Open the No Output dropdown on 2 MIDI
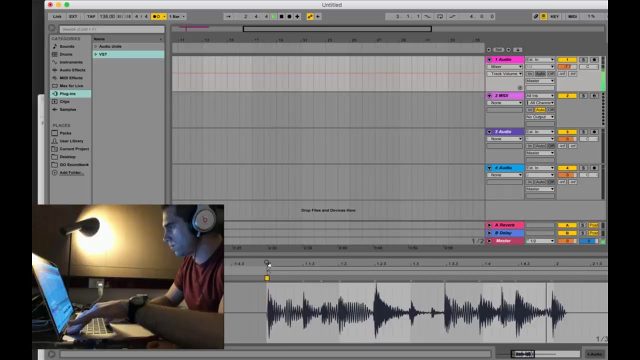640x360 pixels. 540,116
